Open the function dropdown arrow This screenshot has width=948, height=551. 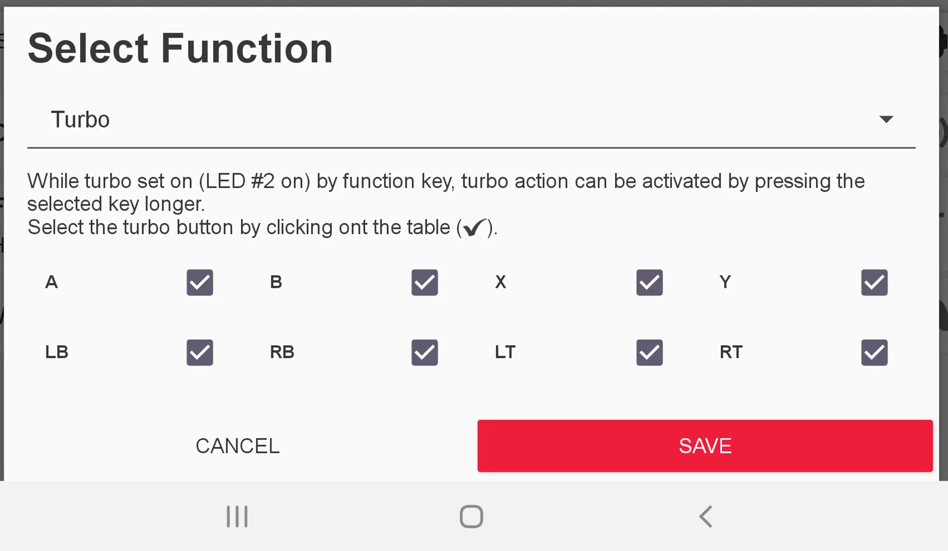[886, 120]
